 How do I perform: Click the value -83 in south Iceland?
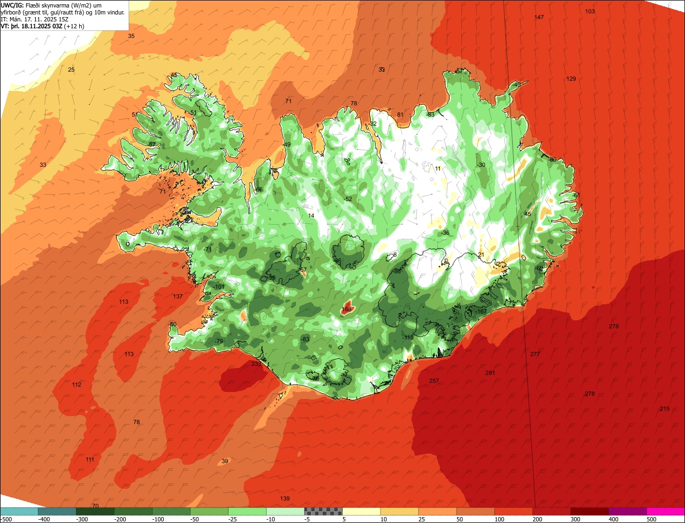[x=305, y=339]
